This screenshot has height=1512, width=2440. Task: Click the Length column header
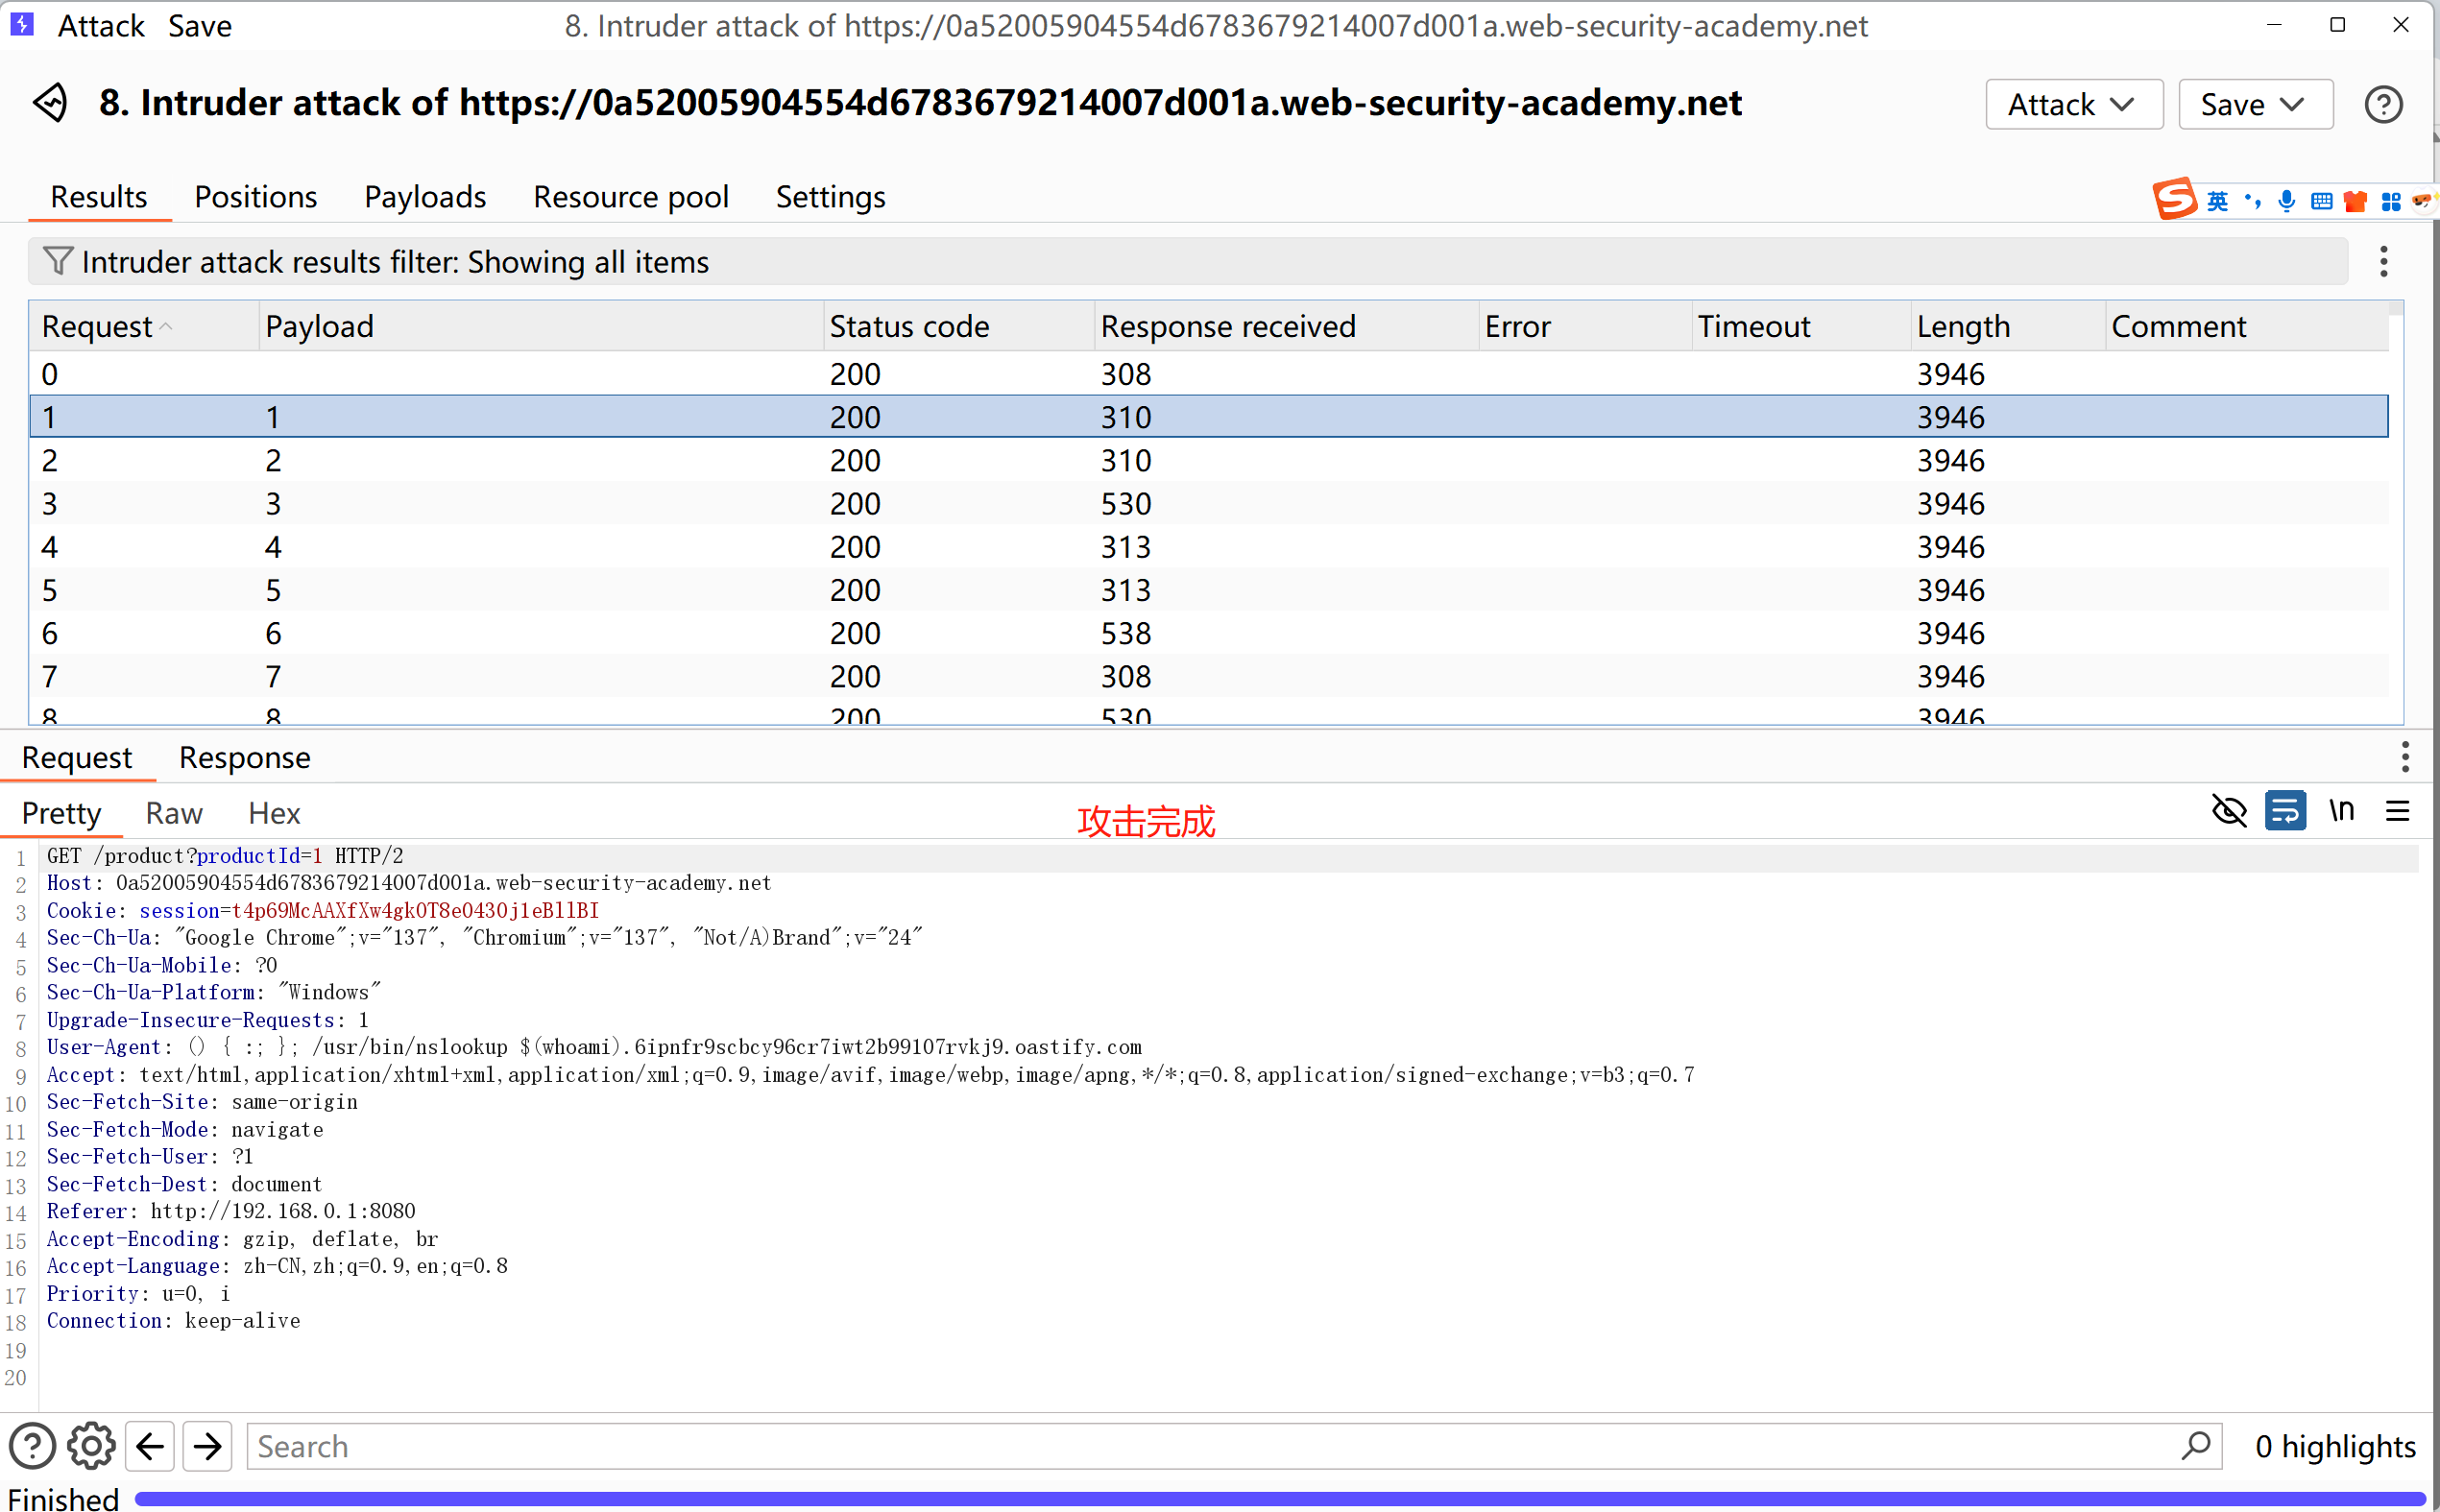tap(1962, 326)
